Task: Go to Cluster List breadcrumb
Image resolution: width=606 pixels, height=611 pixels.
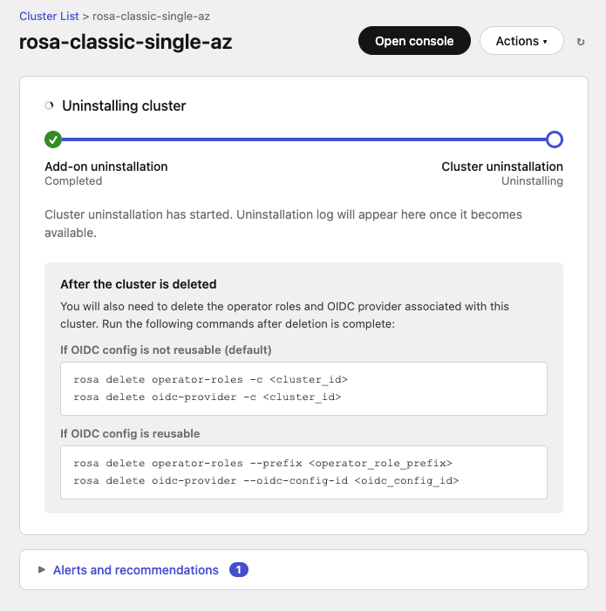Action: pyautogui.click(x=49, y=16)
